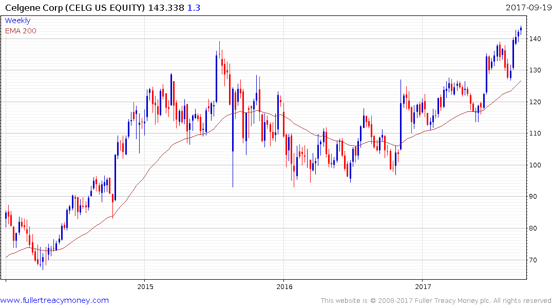Click the 130 price axis label
Viewport: 552px width, 308px height.
point(535,70)
